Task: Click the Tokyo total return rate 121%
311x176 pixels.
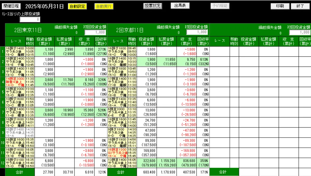Action: tap(103, 172)
